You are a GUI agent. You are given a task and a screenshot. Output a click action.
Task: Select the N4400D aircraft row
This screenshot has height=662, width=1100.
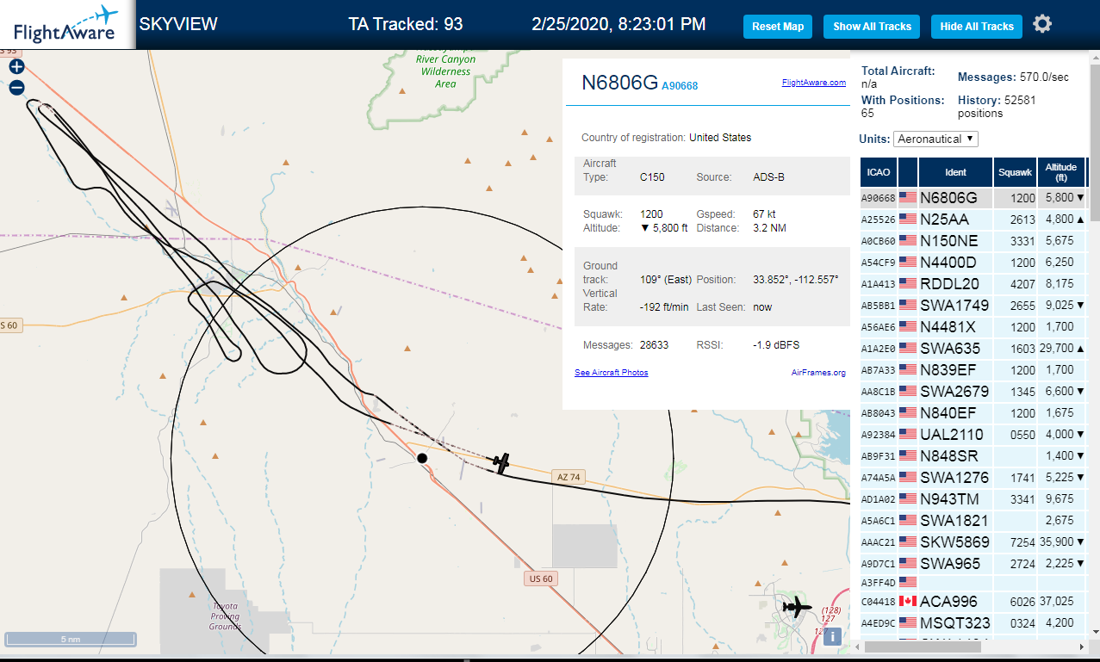973,263
